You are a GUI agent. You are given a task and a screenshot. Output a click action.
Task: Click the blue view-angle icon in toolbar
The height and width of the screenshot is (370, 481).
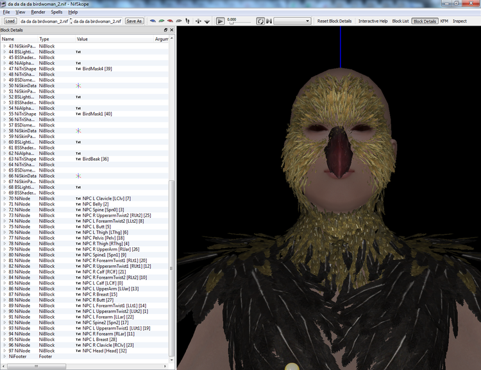153,21
